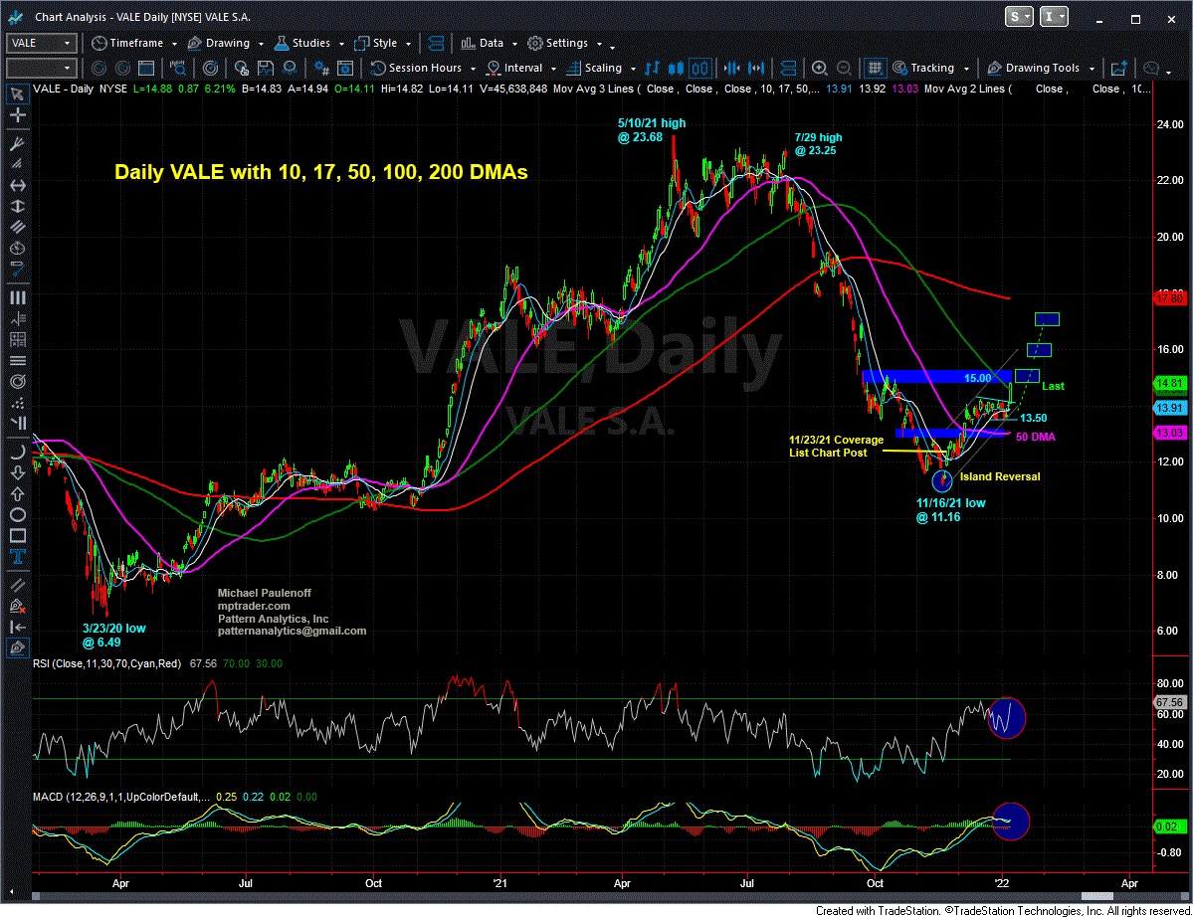Image resolution: width=1193 pixels, height=917 pixels.
Task: Open the chat bubble dropdown arrow
Action: (1169, 72)
